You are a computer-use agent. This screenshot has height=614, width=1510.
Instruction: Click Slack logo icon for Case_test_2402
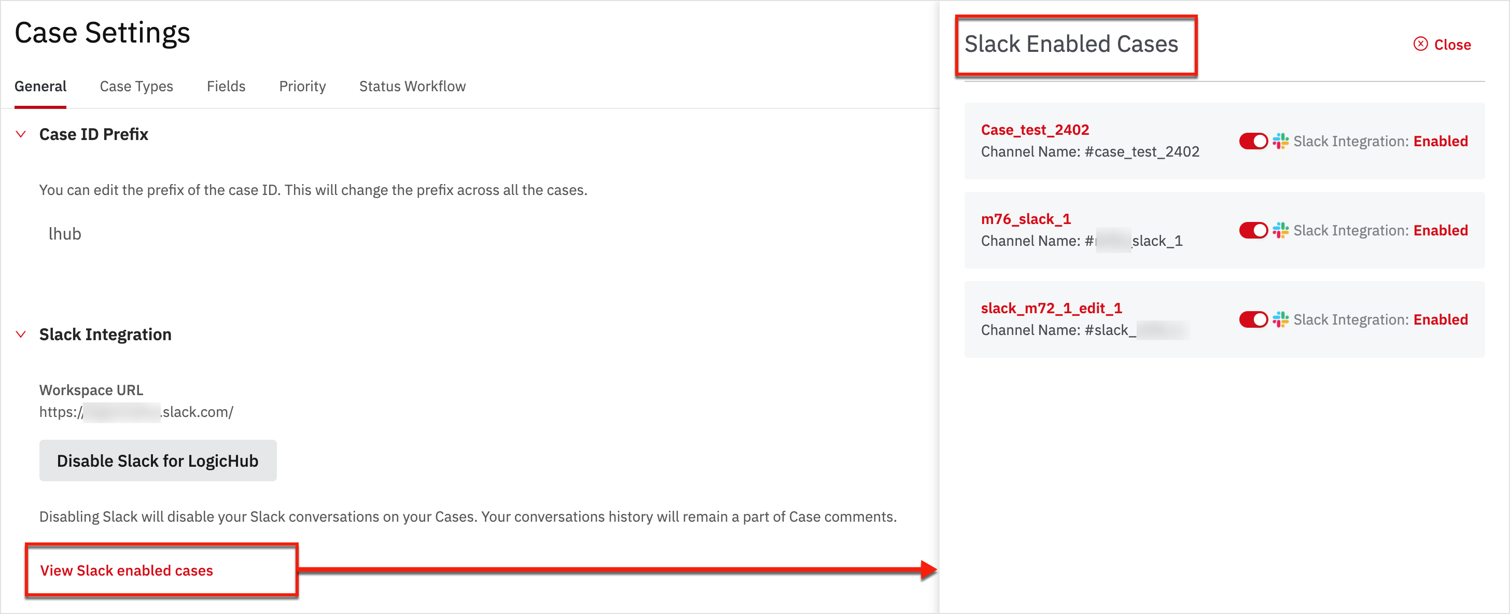(1280, 142)
